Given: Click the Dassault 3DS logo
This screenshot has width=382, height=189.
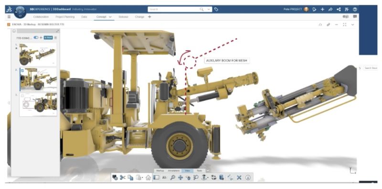Looking at the screenshot, I should pyautogui.click(x=9, y=10).
